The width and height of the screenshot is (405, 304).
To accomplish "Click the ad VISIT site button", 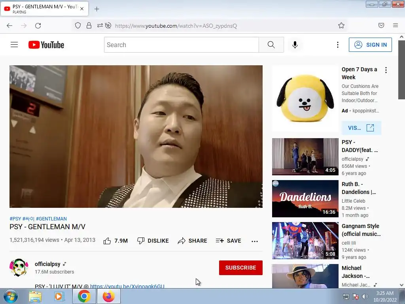I will (x=361, y=128).
